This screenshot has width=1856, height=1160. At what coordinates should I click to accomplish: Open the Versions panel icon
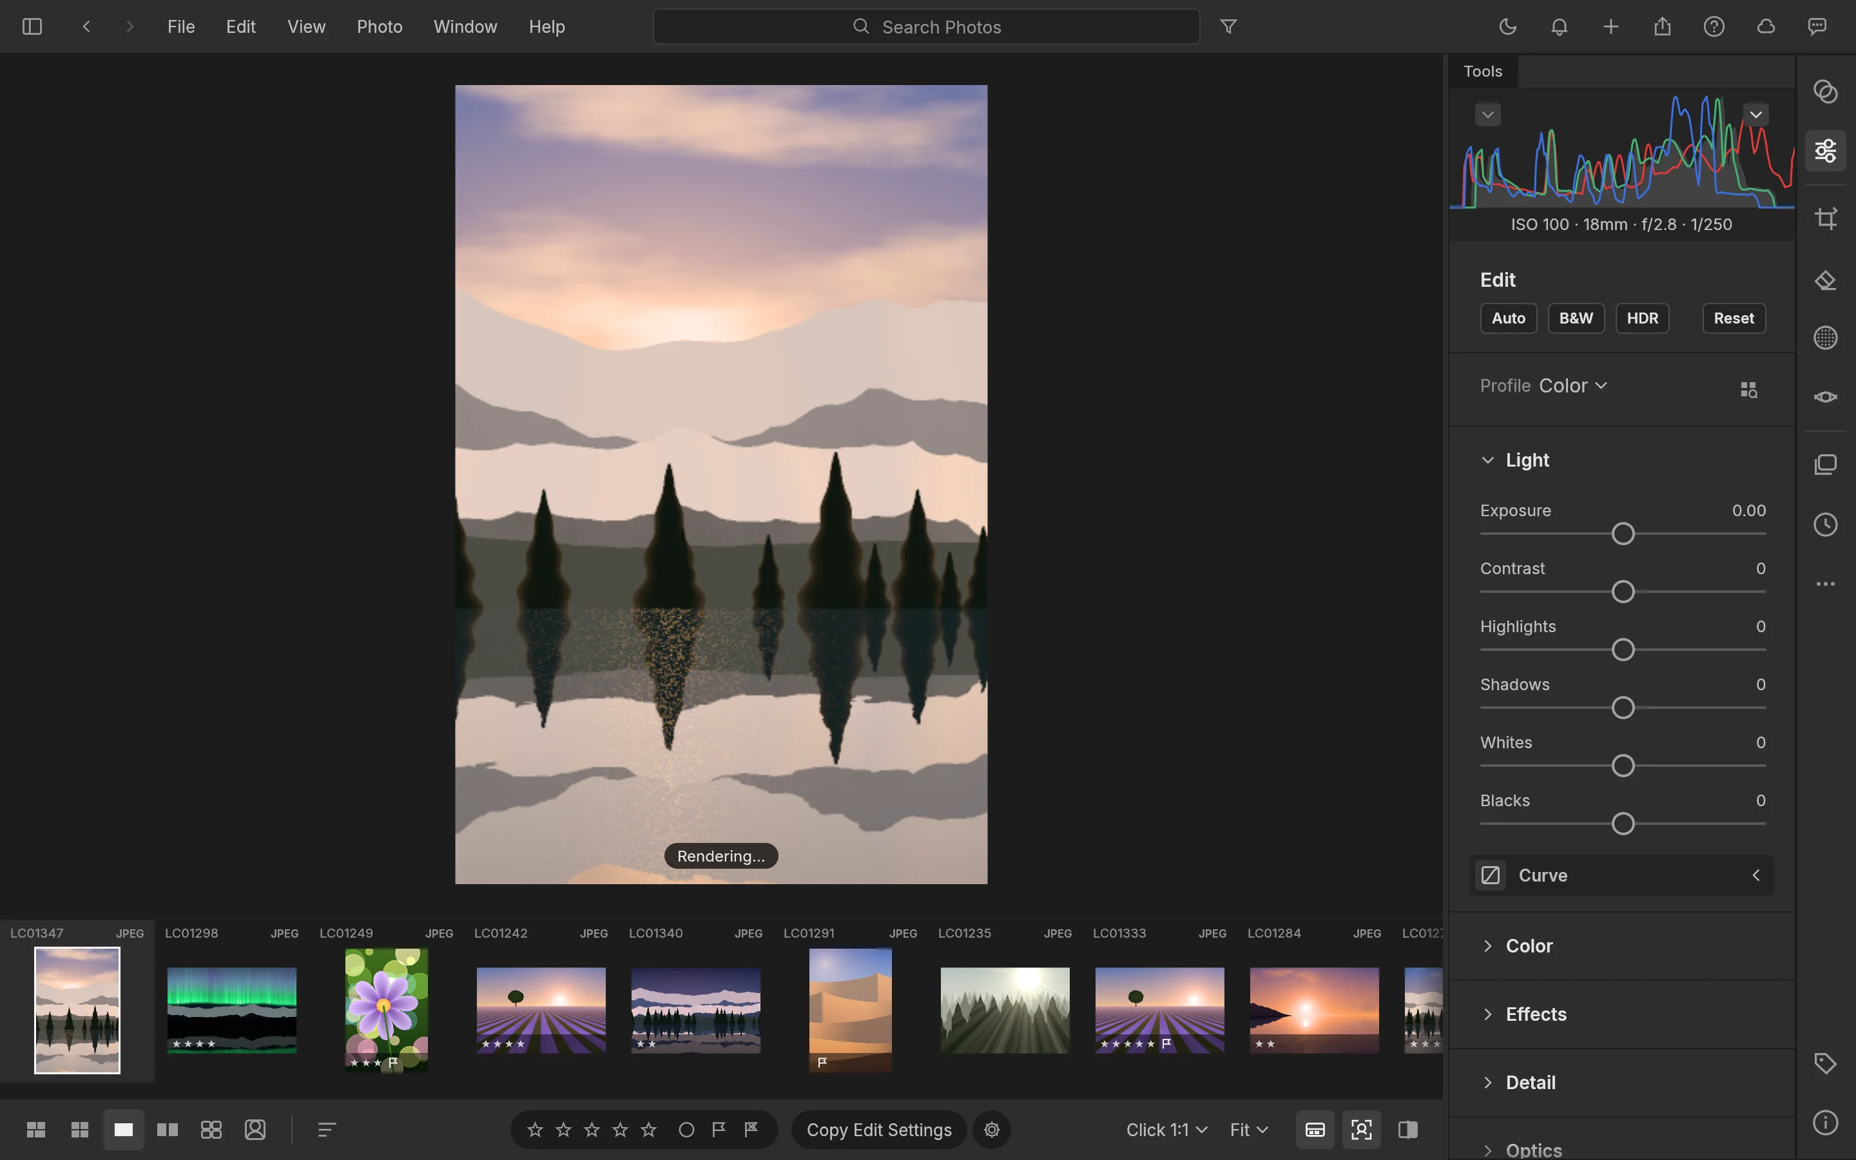point(1825,465)
